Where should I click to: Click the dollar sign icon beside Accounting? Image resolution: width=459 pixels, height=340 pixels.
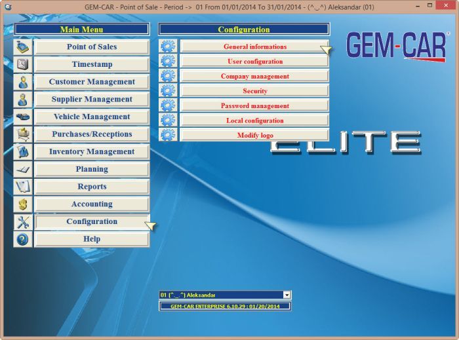point(23,204)
